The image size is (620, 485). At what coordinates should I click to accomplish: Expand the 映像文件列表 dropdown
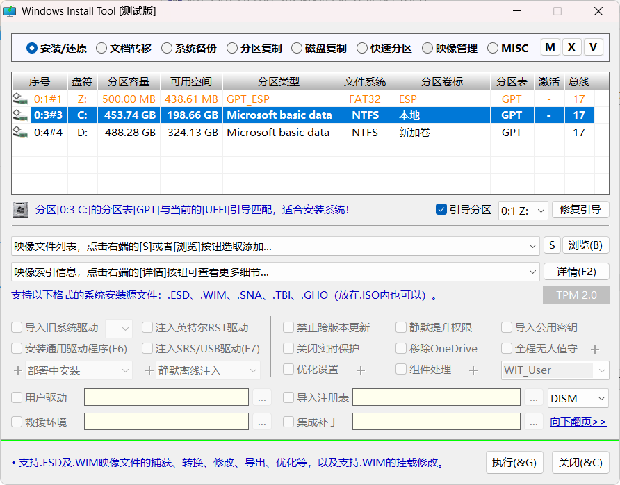pyautogui.click(x=532, y=246)
